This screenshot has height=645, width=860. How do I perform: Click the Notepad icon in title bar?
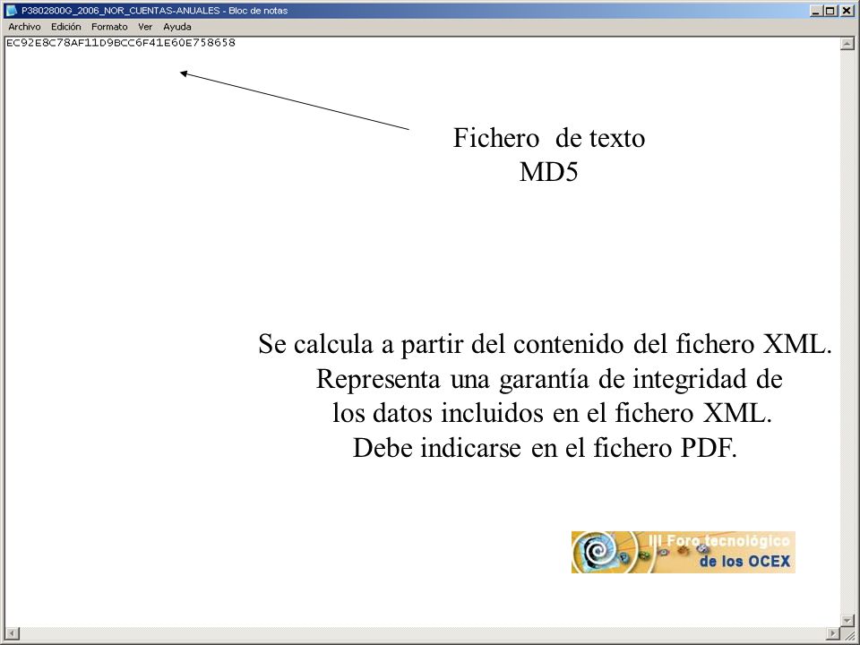pyautogui.click(x=11, y=10)
